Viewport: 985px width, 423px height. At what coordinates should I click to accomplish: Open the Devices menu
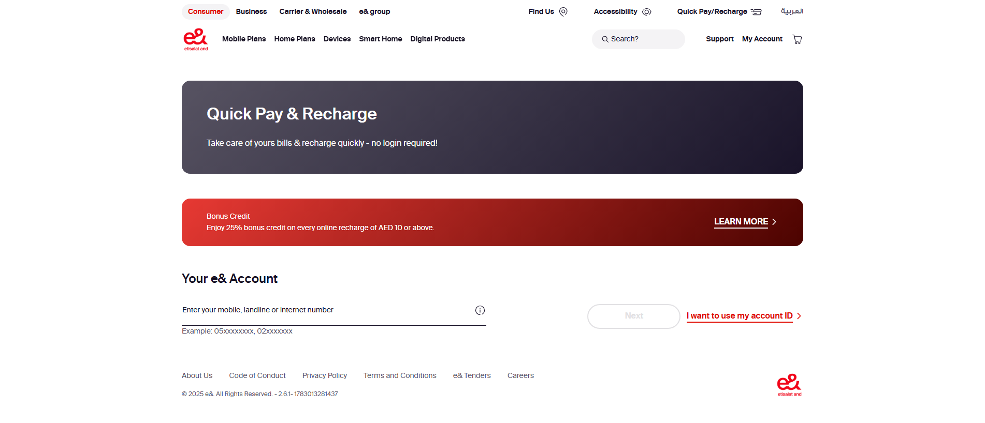337,39
